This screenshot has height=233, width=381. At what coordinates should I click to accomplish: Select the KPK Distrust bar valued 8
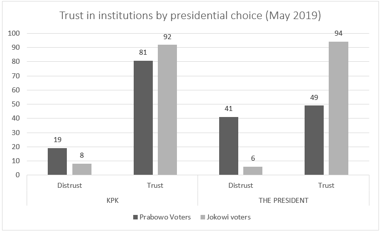click(x=81, y=169)
